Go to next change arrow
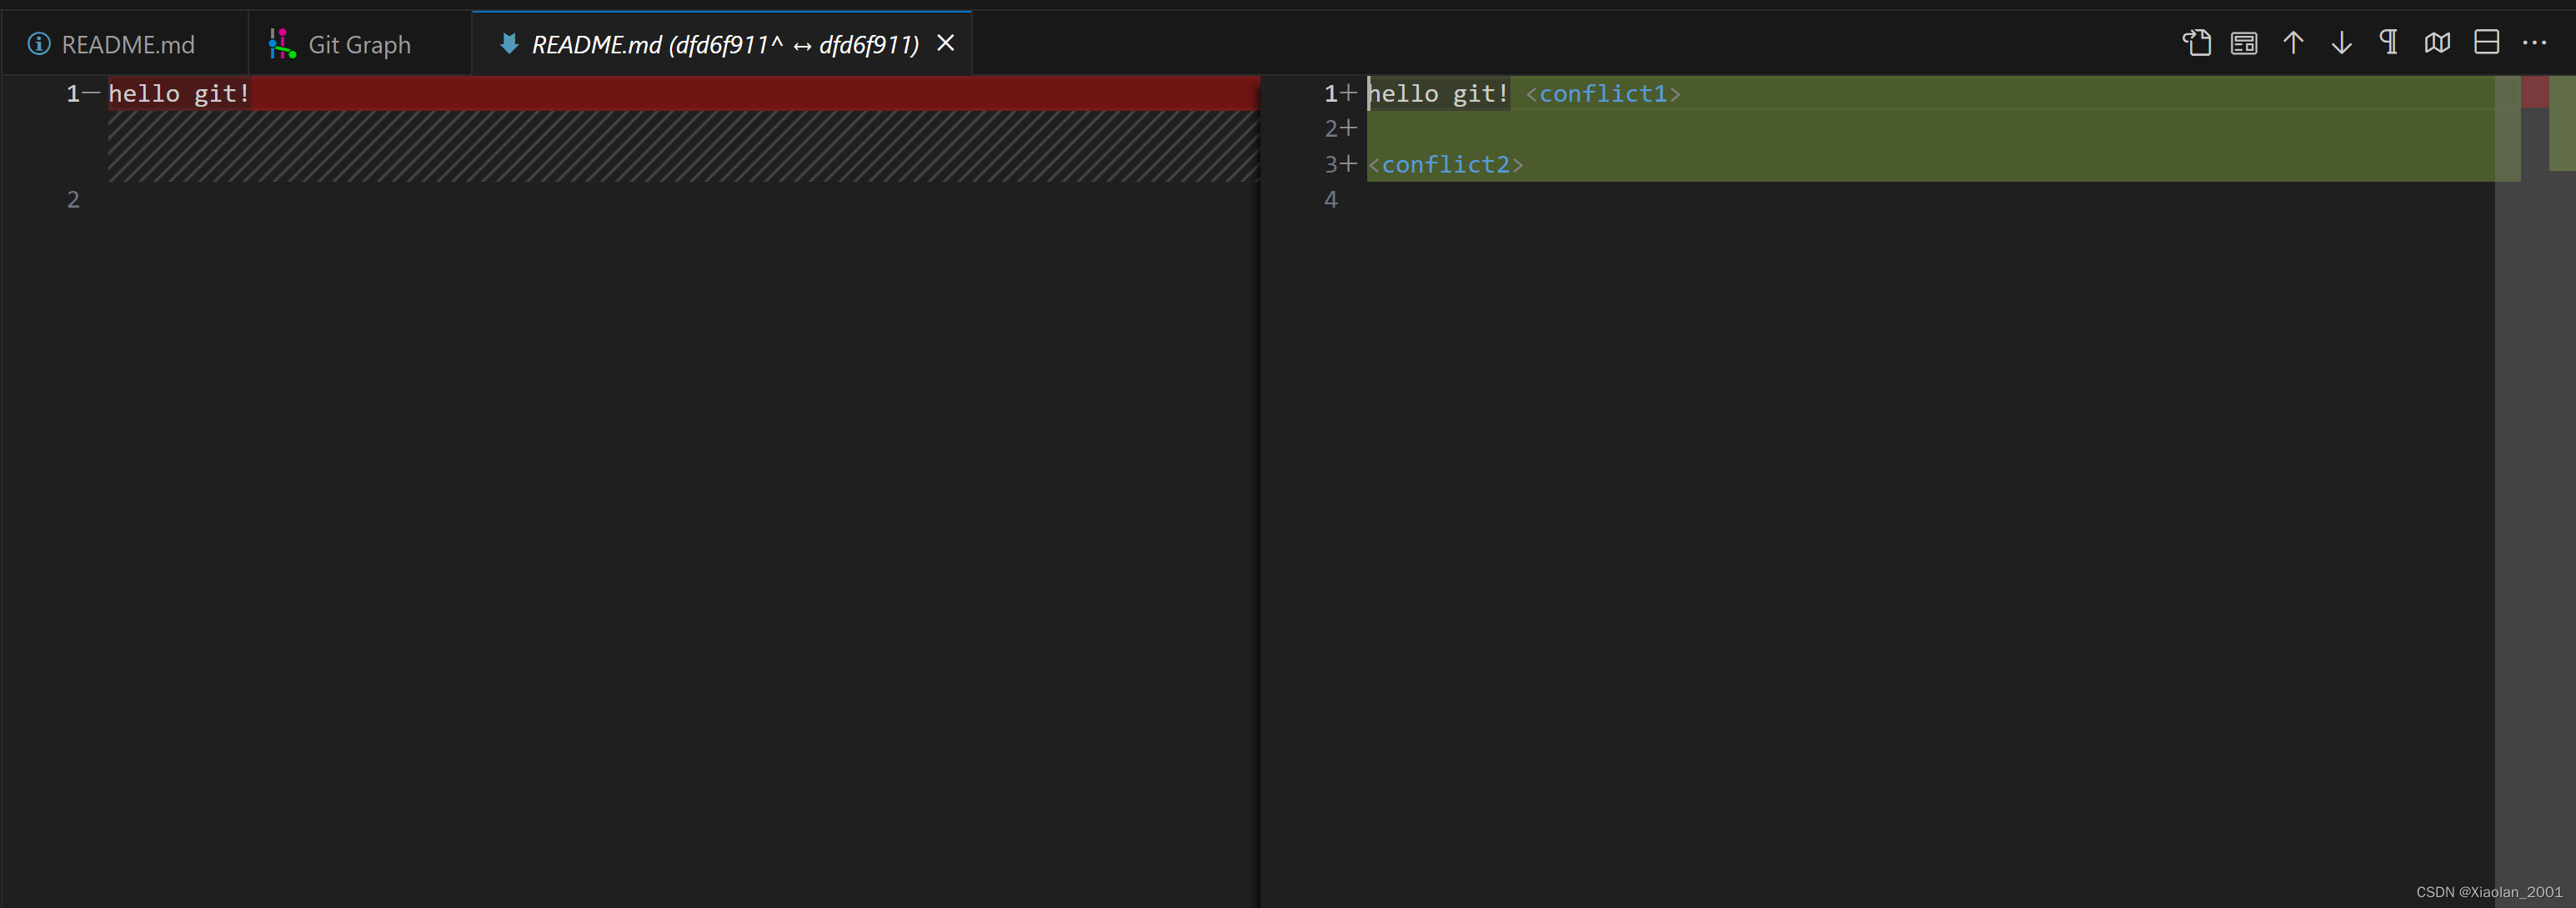The width and height of the screenshot is (2576, 908). click(x=2341, y=43)
